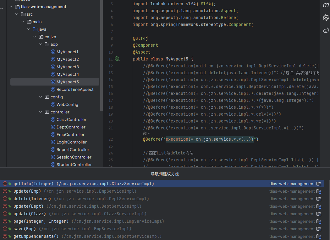The height and width of the screenshot is (240, 330).
Task: Select MyAspect4 in the project tree
Action: (x=68, y=75)
